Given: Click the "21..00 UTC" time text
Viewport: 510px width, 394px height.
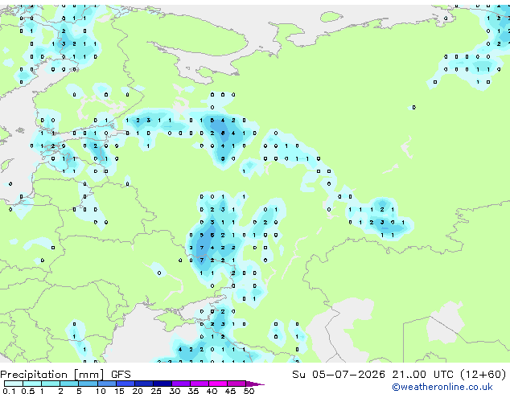Looking at the screenshot, I should [x=423, y=375].
